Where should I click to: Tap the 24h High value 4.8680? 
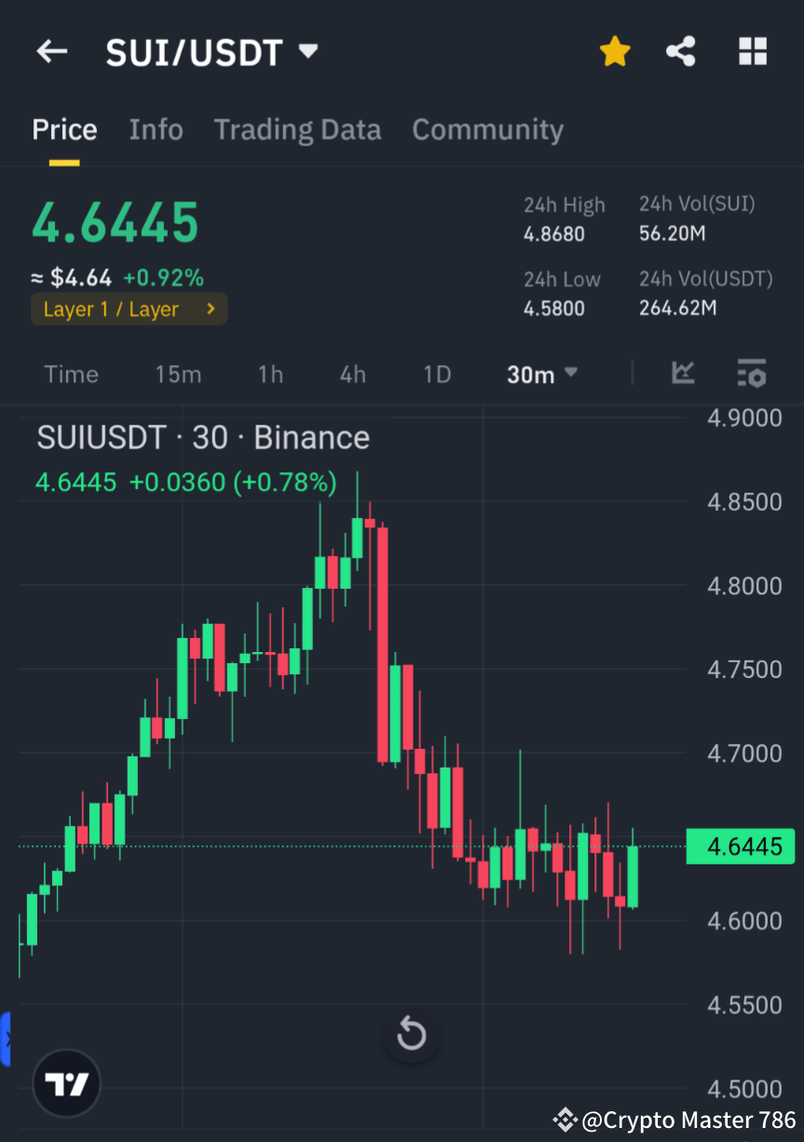553,235
